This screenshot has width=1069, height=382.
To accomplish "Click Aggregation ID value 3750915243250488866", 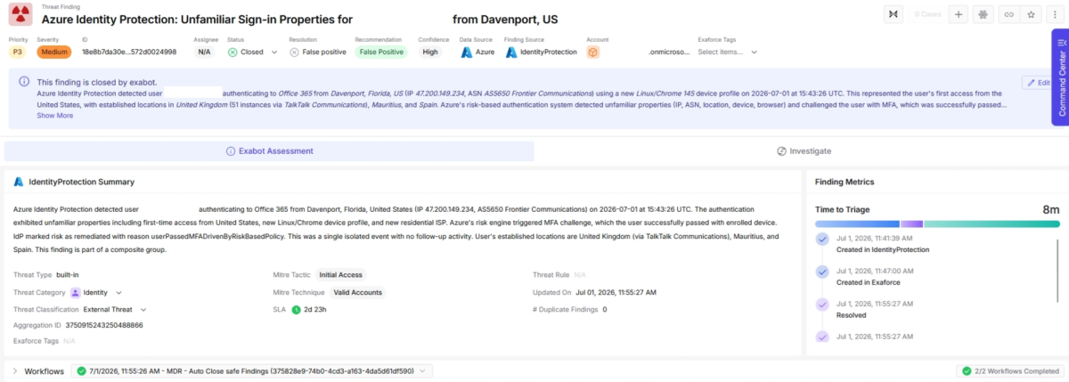I will 105,325.
